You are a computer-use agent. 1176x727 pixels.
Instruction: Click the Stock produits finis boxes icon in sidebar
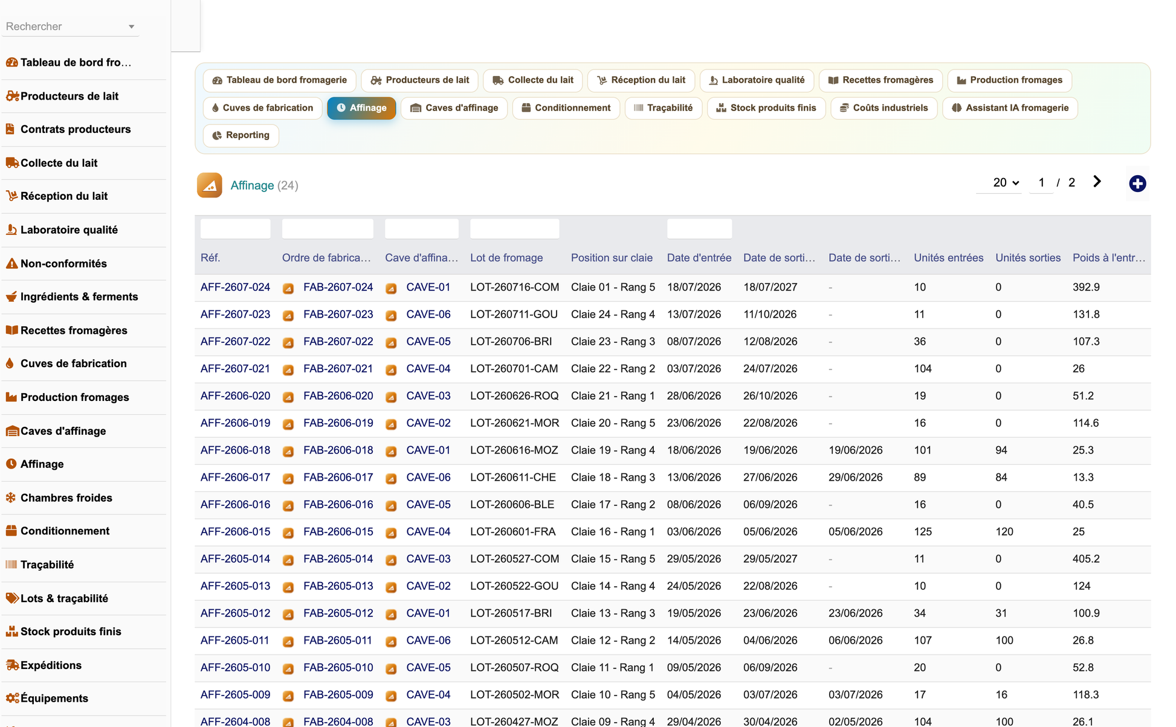[x=11, y=632]
